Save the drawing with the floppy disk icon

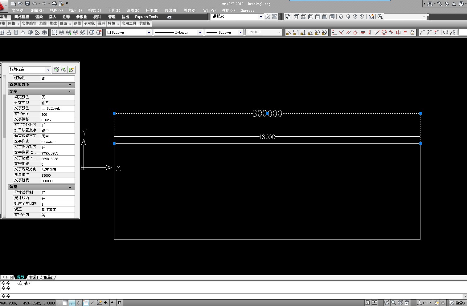click(27, 4)
